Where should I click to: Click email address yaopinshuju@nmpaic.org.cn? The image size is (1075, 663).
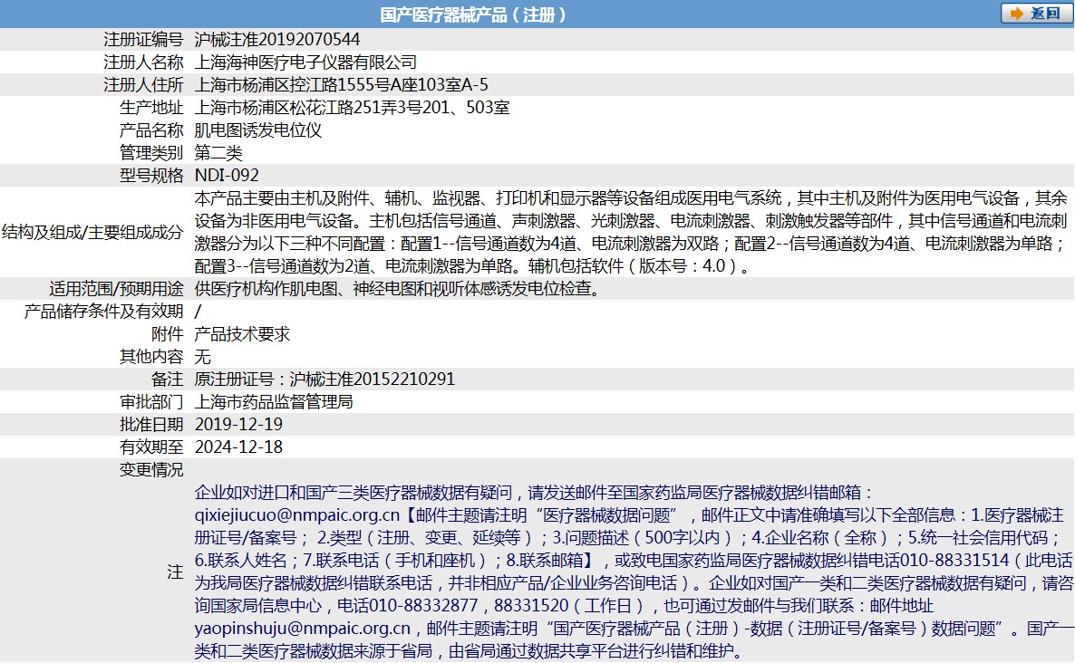[303, 628]
